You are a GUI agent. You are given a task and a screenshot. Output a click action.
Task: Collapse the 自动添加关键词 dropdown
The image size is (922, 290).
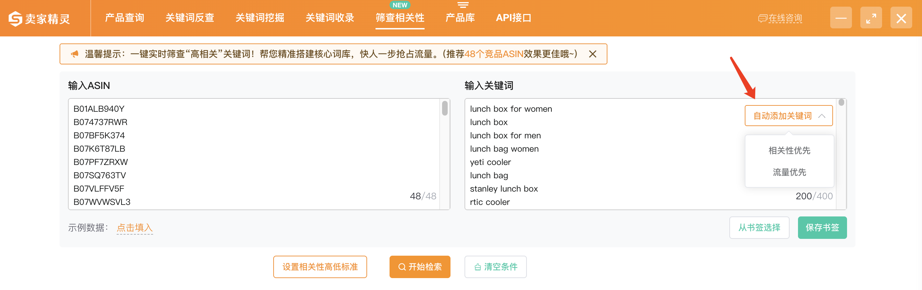[789, 116]
